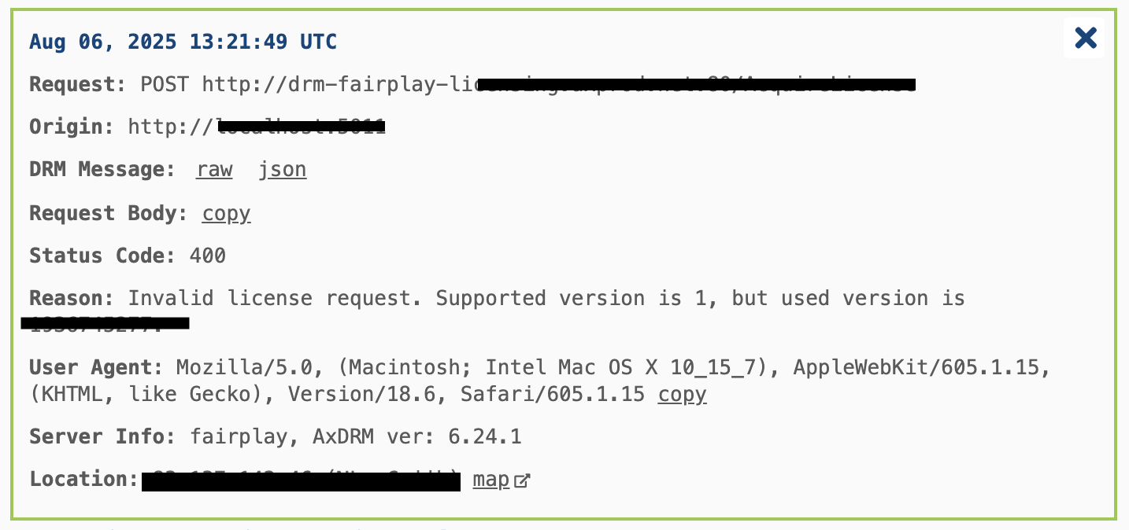Select the POST method in the Request line
Image resolution: width=1129 pixels, height=530 pixels.
164,84
